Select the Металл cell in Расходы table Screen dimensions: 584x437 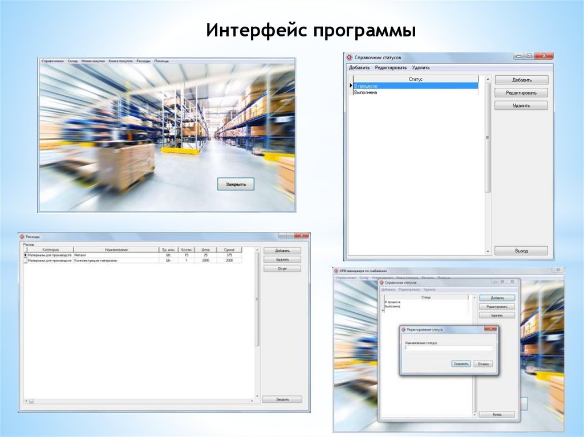(116, 255)
